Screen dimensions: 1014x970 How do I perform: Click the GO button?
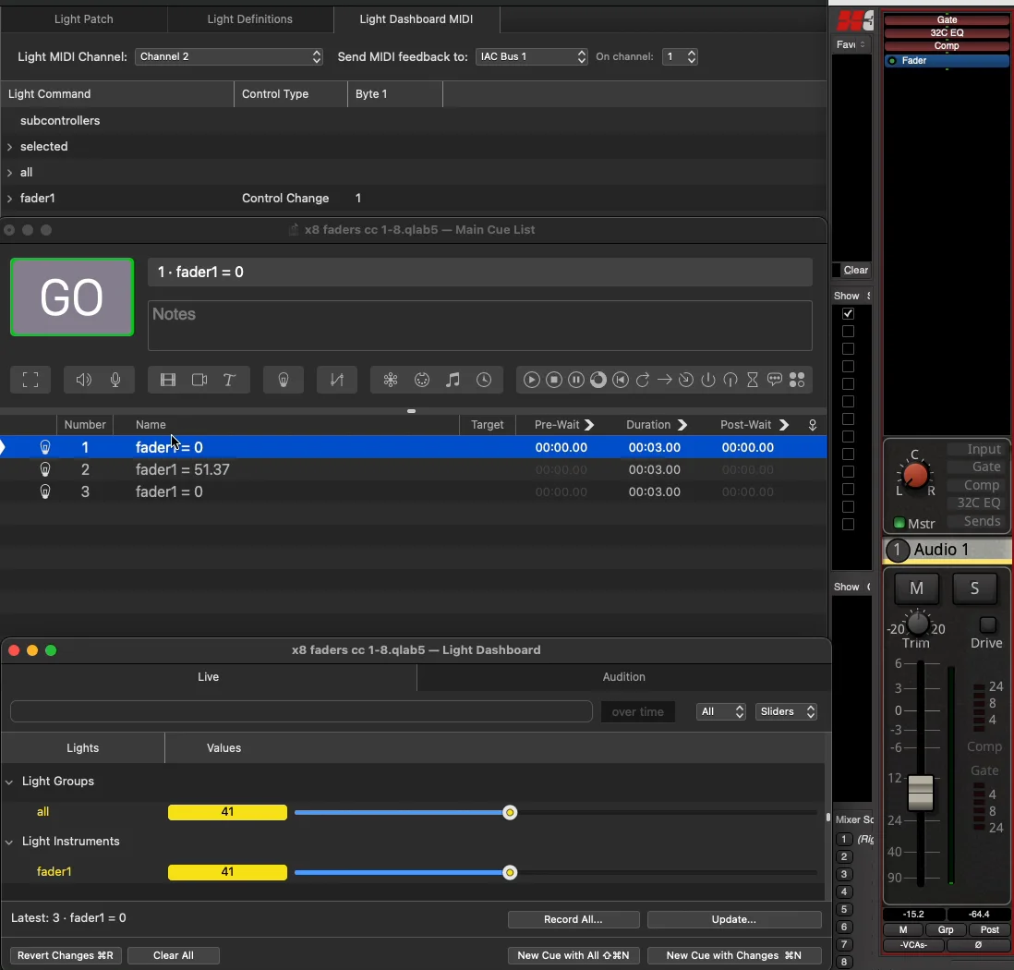pyautogui.click(x=72, y=297)
